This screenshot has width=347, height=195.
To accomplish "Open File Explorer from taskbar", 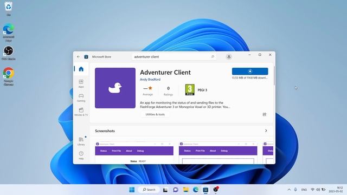I will click(x=185, y=190).
